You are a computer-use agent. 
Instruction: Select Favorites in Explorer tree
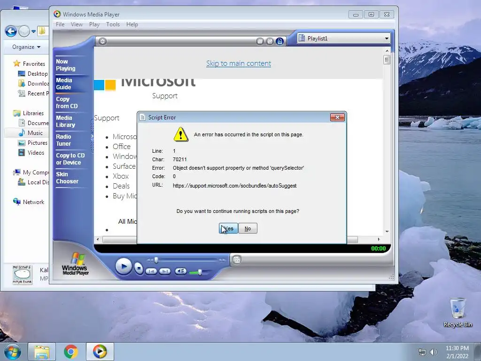coord(30,64)
